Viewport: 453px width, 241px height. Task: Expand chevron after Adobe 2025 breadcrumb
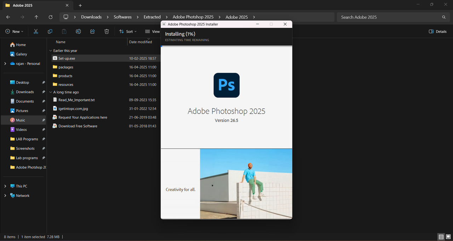click(254, 17)
